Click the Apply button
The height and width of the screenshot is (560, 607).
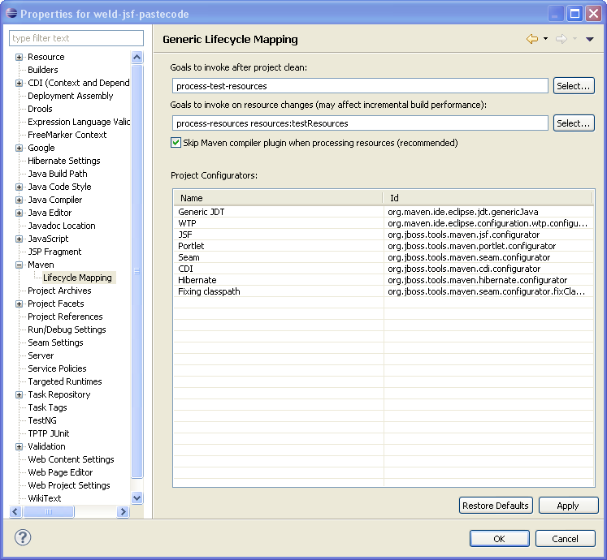click(x=568, y=506)
